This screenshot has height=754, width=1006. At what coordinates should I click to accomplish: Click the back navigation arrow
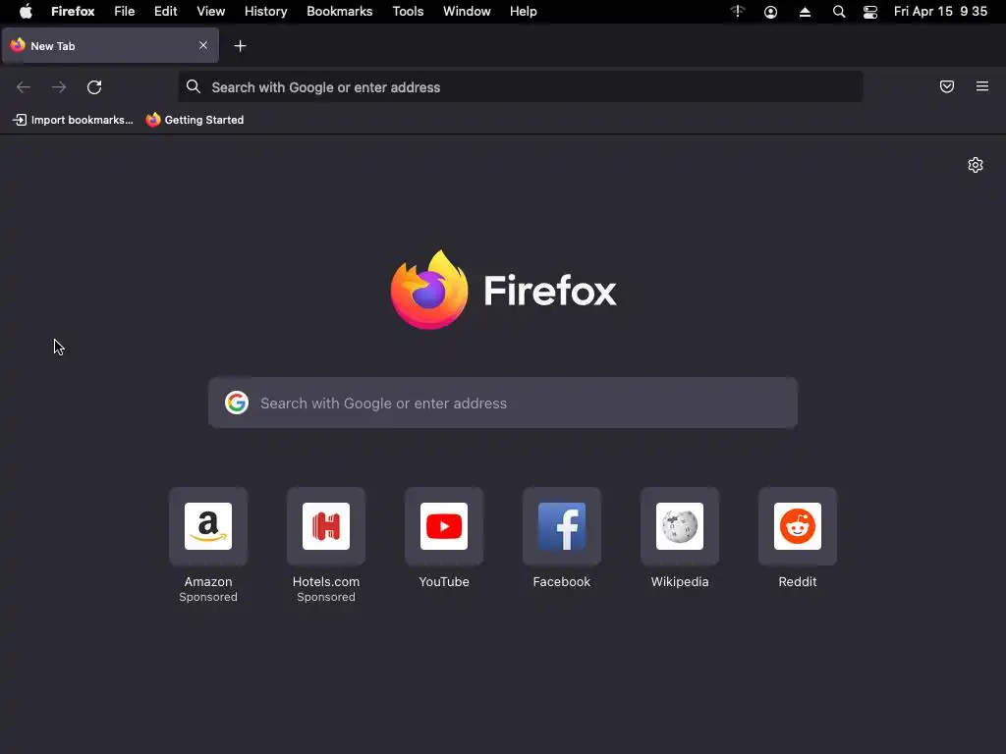24,87
